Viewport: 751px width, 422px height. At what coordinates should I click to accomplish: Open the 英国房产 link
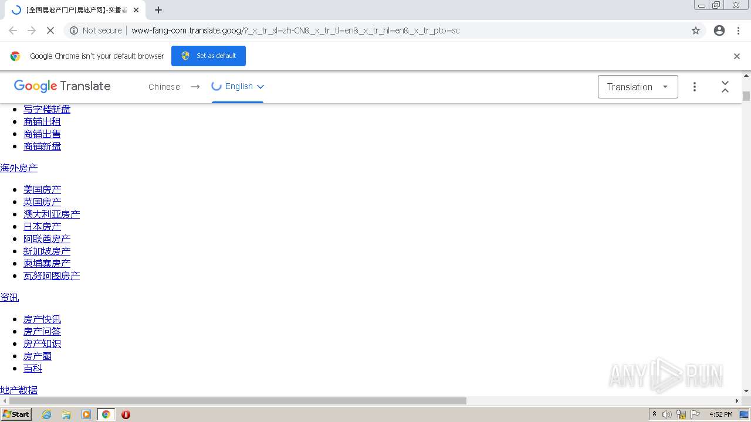[x=42, y=202]
